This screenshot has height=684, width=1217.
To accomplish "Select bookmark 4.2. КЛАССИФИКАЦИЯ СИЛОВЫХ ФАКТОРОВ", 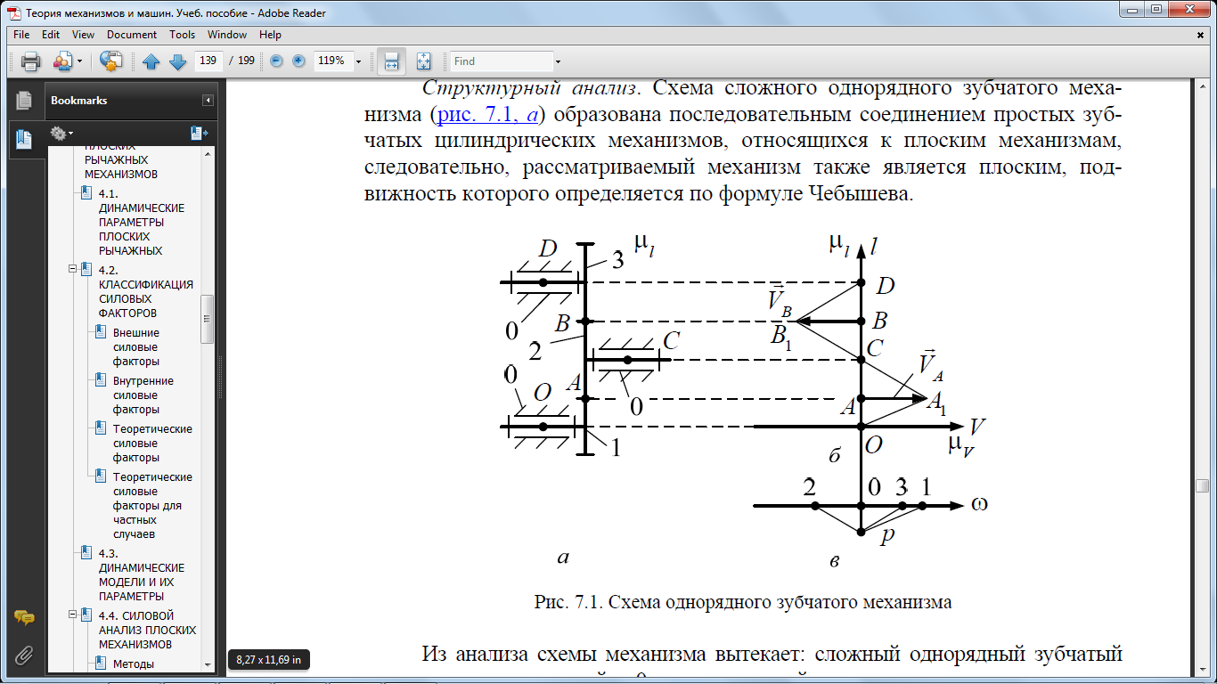I will (146, 292).
